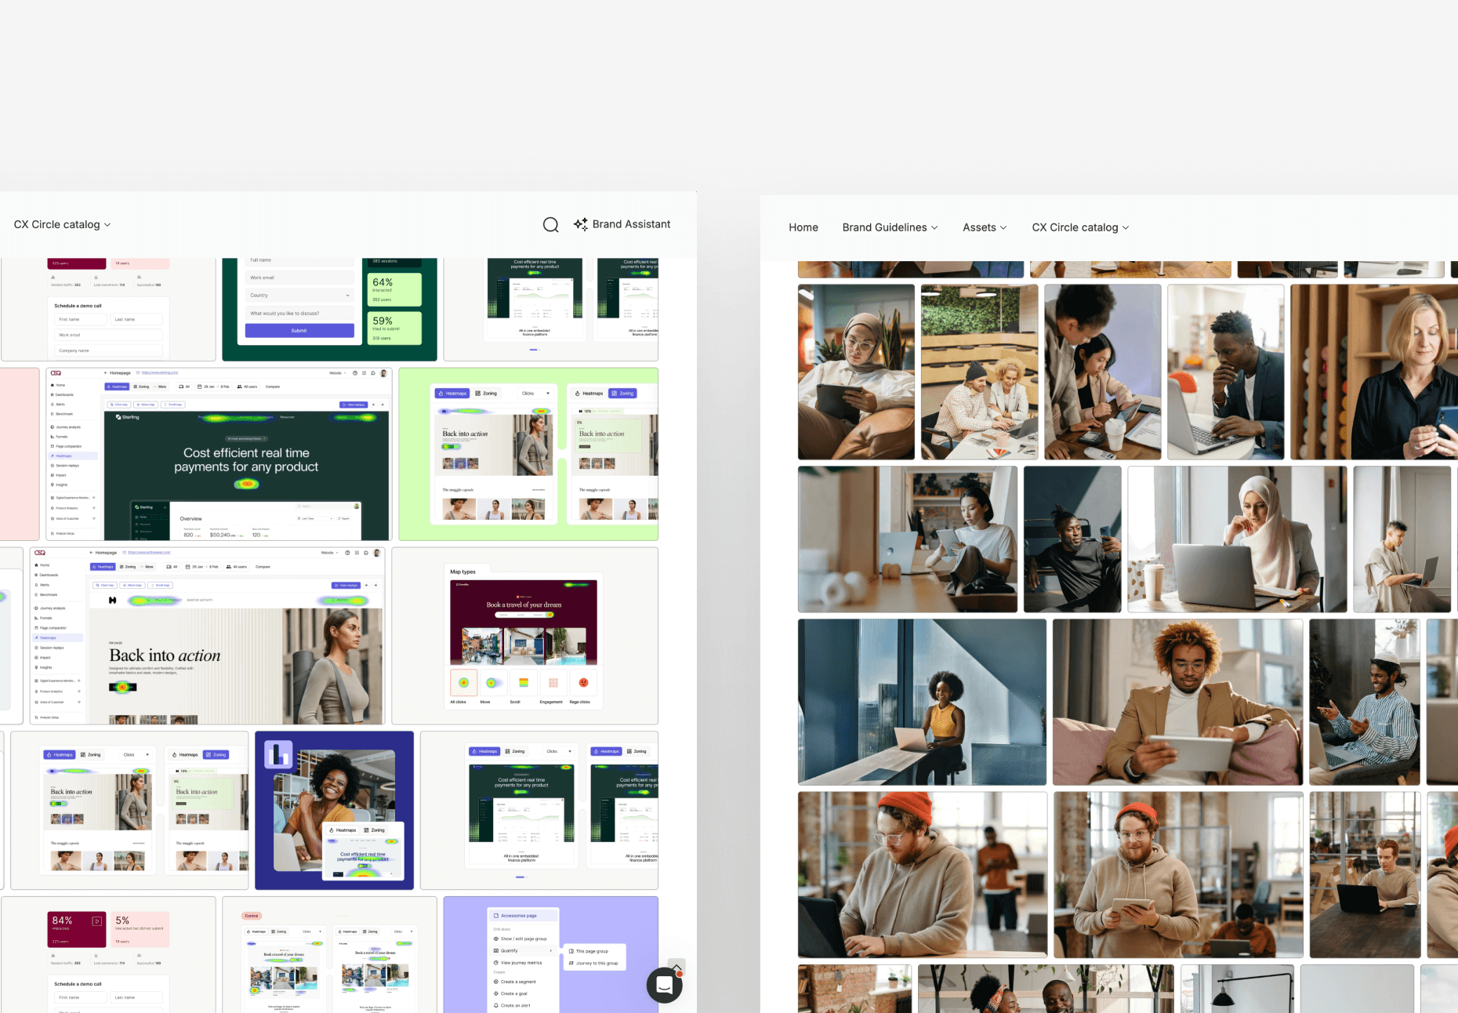The height and width of the screenshot is (1013, 1458).
Task: Open the purple Accessories page menu thumbnail
Action: click(551, 955)
